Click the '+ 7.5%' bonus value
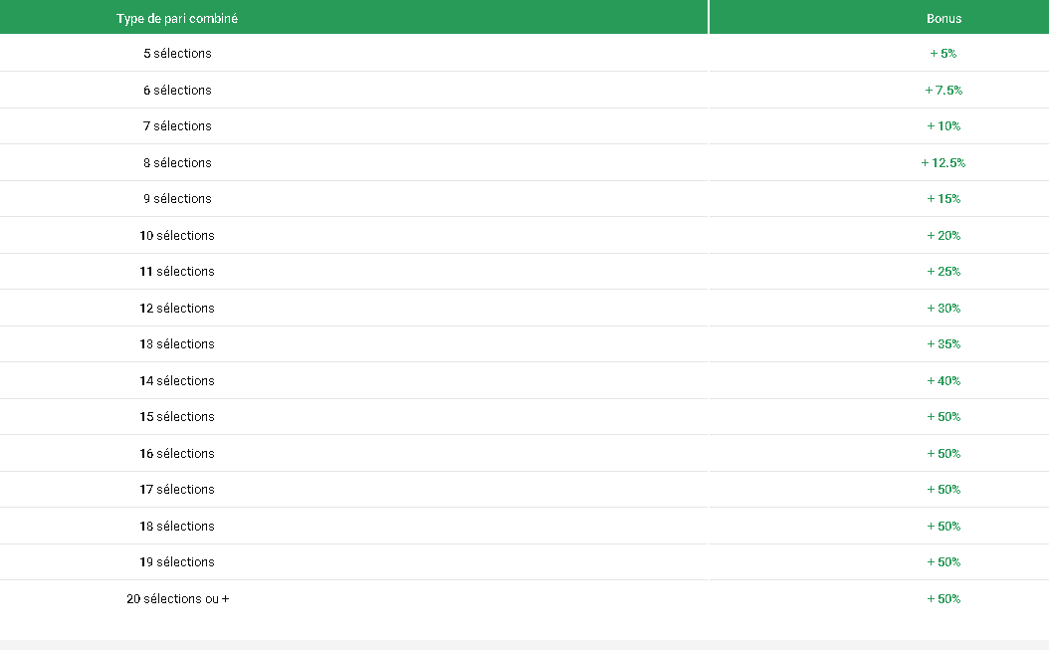1049x650 pixels. [944, 91]
